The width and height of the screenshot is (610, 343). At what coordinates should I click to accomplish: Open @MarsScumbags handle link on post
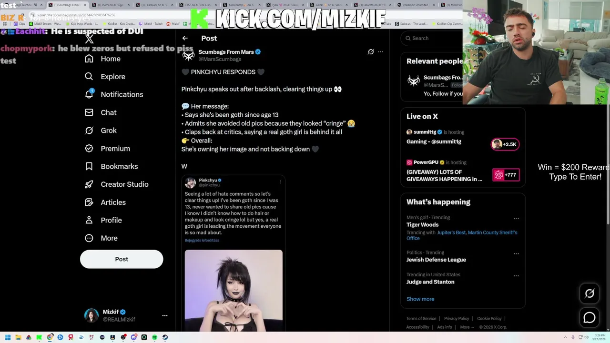(x=220, y=59)
